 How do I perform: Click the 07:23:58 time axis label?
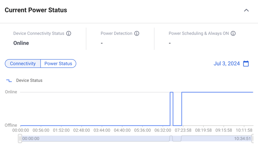pyautogui.click(x=183, y=131)
